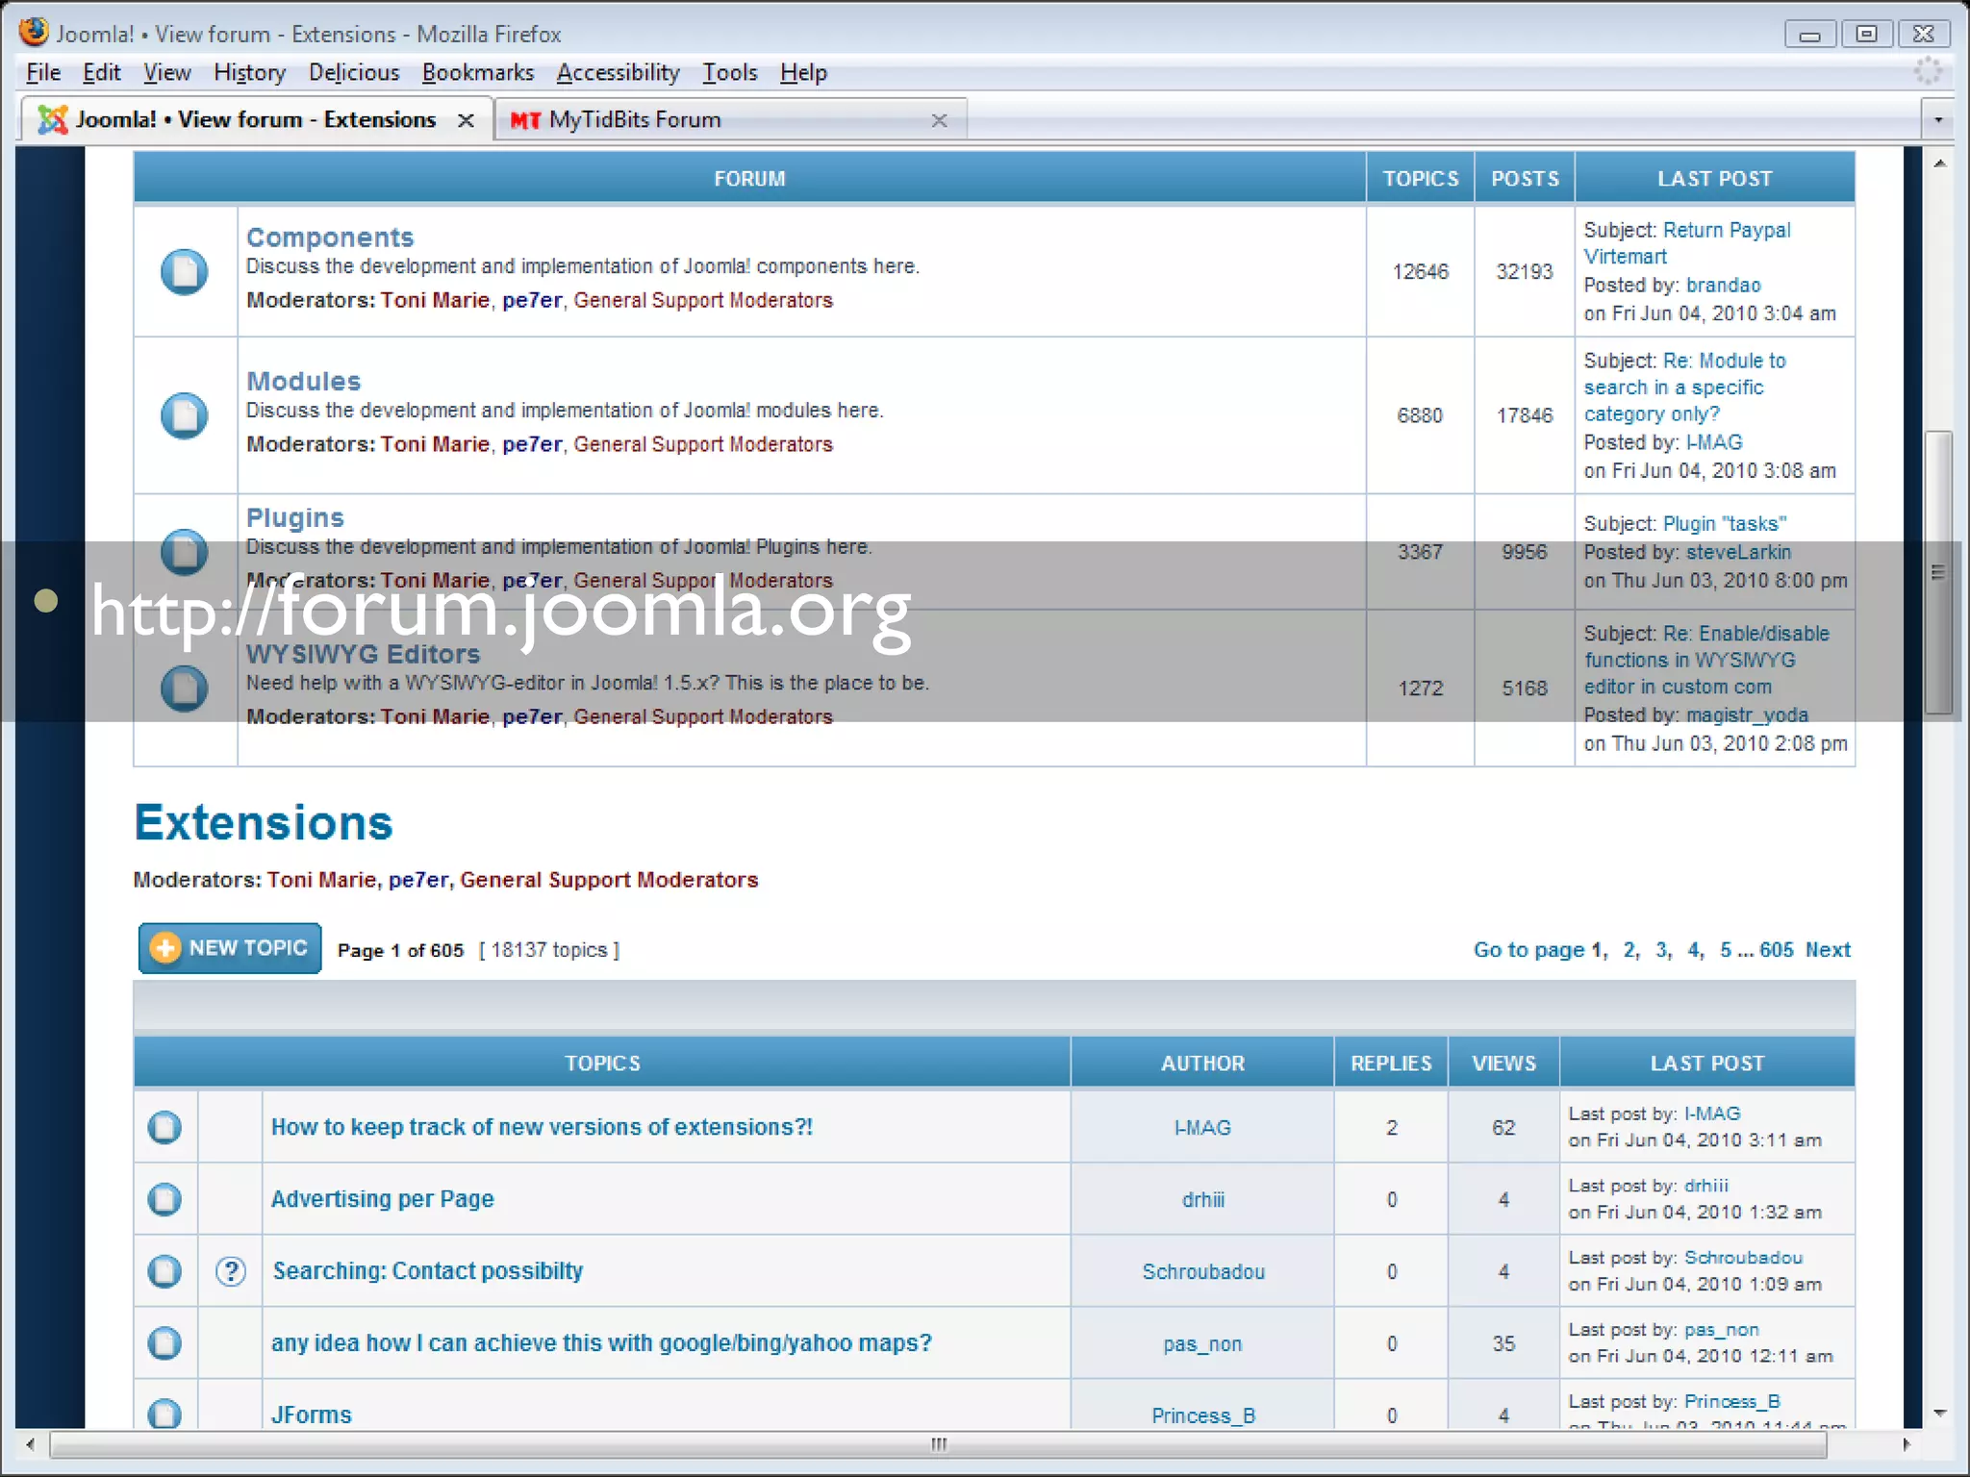This screenshot has width=1970, height=1477.
Task: Click the Firefox icon in the title bar
Action: [35, 32]
